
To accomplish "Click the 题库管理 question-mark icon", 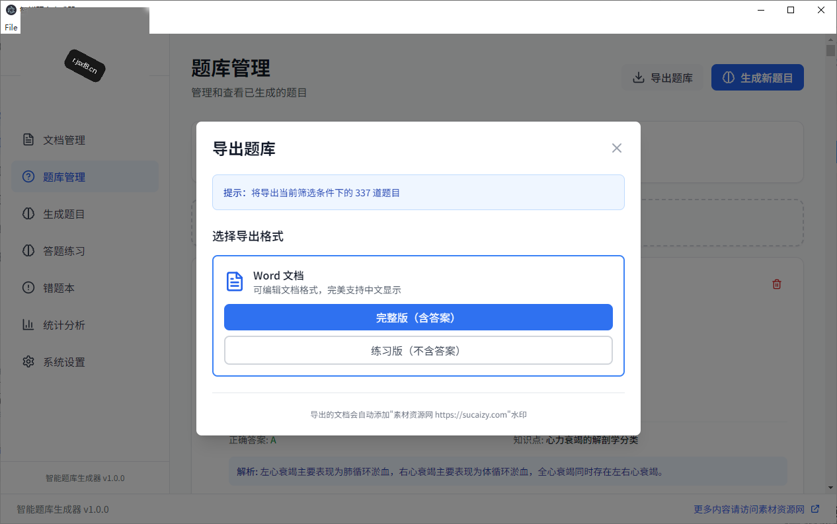I will 28,177.
